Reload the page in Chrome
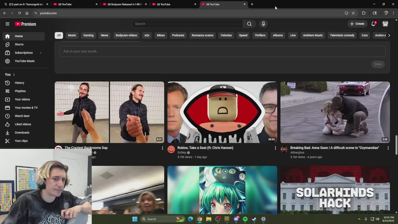This screenshot has height=224, width=398. coord(19,13)
